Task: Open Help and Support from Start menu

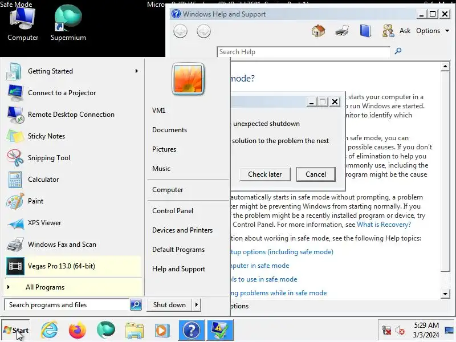Action: [x=178, y=269]
